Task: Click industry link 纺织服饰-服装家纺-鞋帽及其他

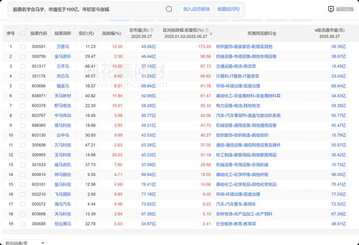Action: (244, 47)
